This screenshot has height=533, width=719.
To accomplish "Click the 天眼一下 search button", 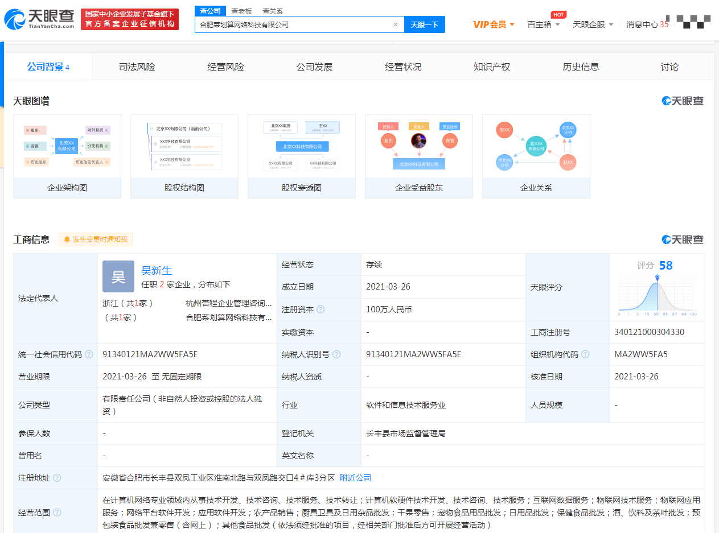I will [425, 24].
